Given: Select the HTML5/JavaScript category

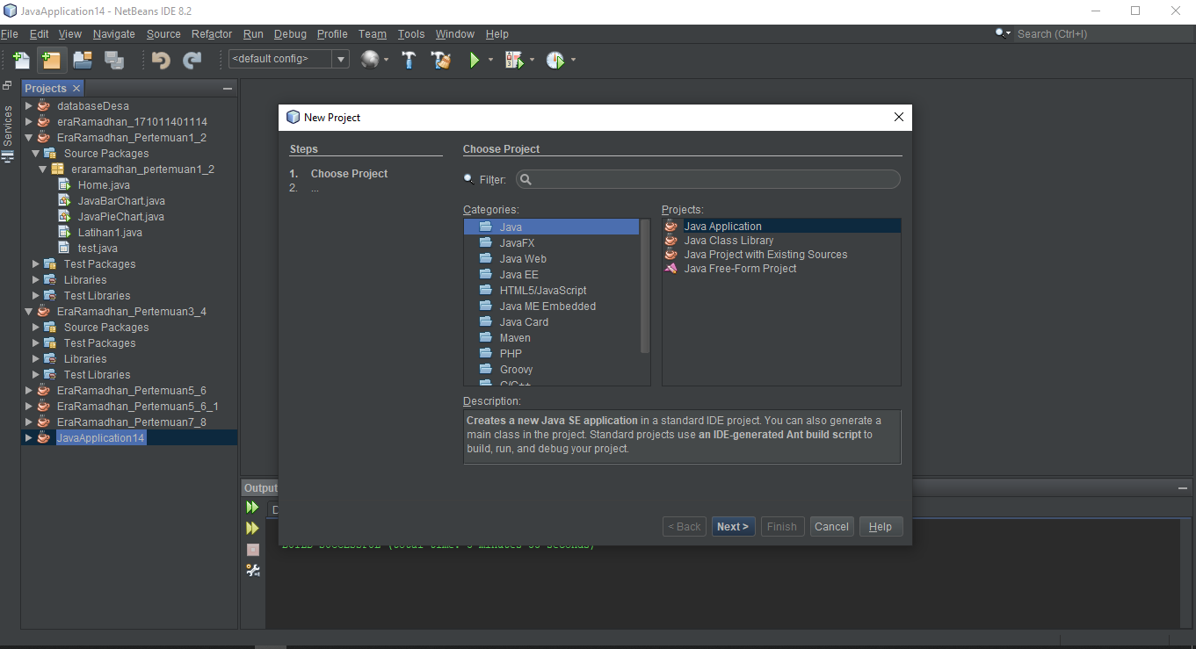Looking at the screenshot, I should (x=543, y=291).
